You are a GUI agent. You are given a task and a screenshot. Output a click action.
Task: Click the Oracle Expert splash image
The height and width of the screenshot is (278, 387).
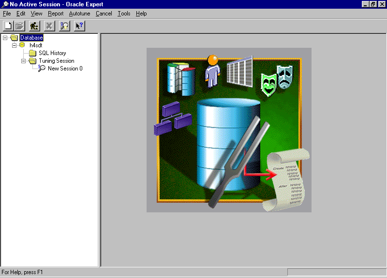pyautogui.click(x=229, y=129)
